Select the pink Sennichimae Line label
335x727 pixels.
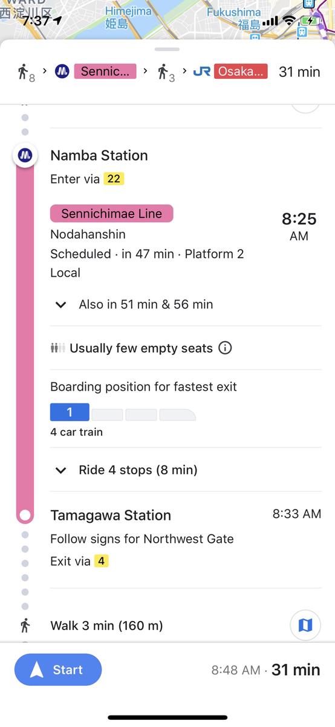coord(112,213)
